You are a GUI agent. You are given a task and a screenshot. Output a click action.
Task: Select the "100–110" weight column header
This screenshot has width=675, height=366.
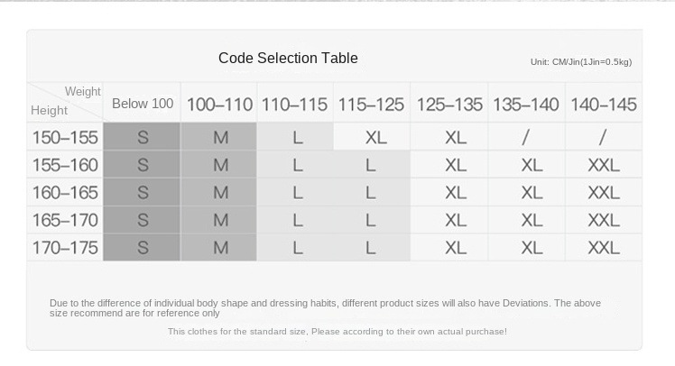click(219, 105)
